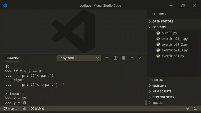The image size is (201, 113).
Task: Click the terminal scrollbar thumb
Action: tap(146, 103)
